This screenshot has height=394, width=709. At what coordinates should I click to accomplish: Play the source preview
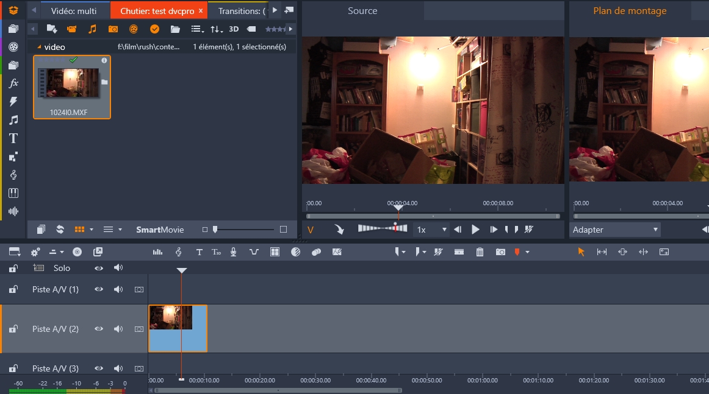point(476,230)
